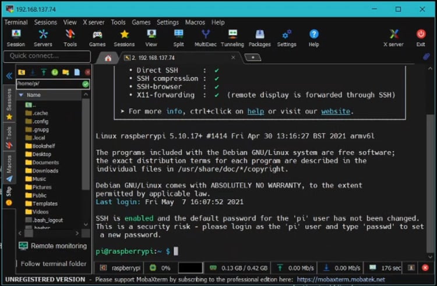Open the Packages toolbar icon
437x286 pixels.
259,37
